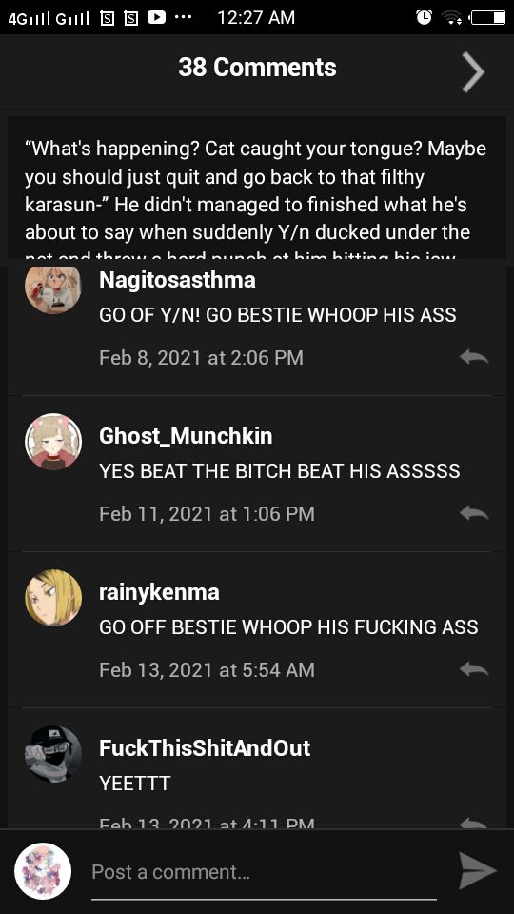The height and width of the screenshot is (914, 514).
Task: Open Ghost_Munchkin's profile avatar
Action: point(53,442)
